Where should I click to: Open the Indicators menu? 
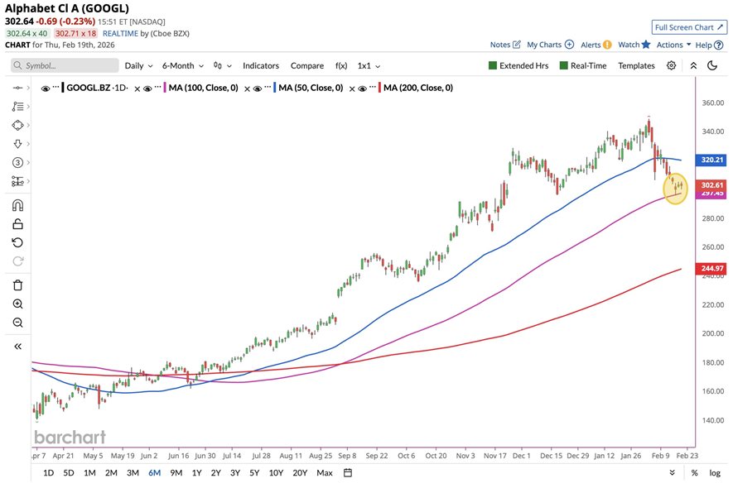(261, 65)
